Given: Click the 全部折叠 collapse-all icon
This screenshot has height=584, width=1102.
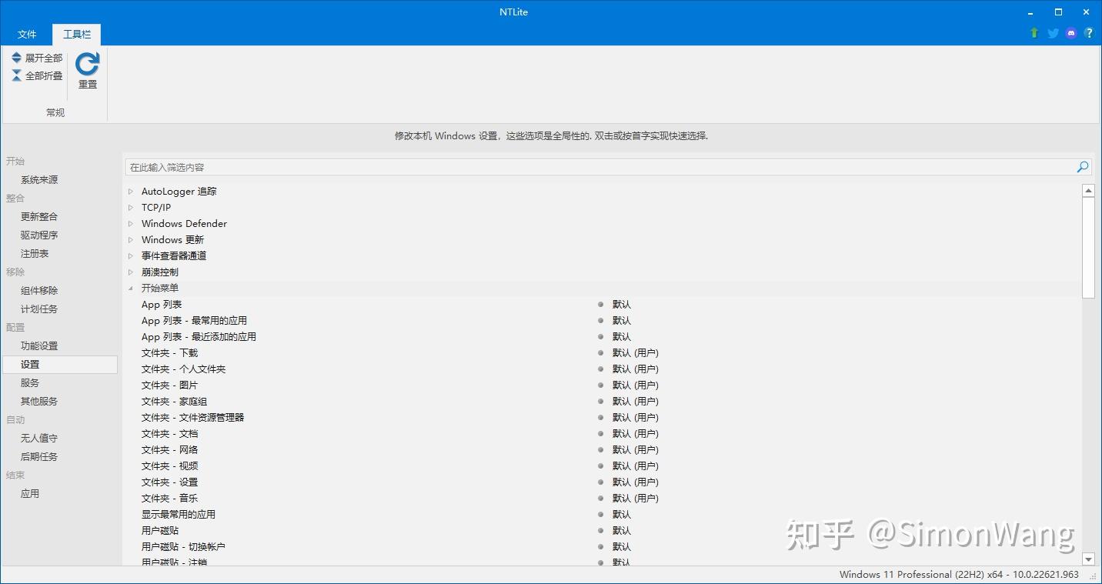Looking at the screenshot, I should 15,75.
